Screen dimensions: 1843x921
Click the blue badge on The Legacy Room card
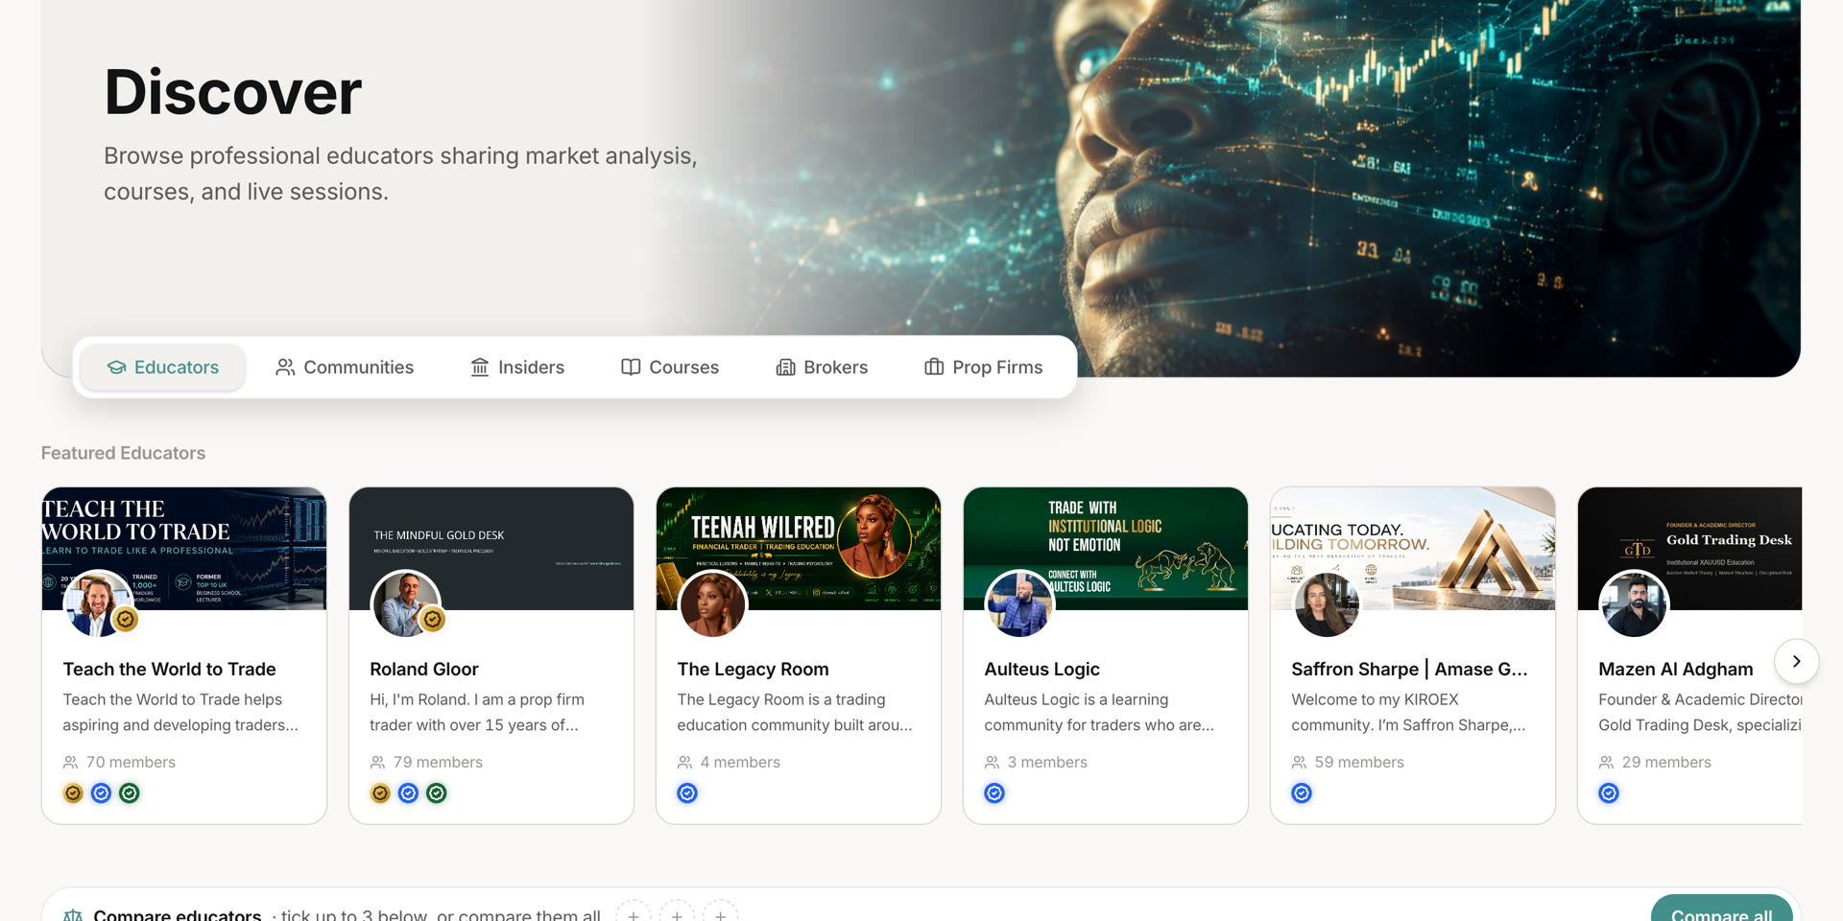pyautogui.click(x=687, y=793)
